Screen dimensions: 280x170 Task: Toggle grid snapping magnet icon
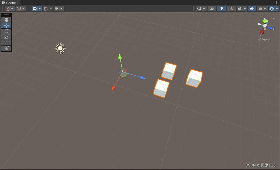[46, 9]
